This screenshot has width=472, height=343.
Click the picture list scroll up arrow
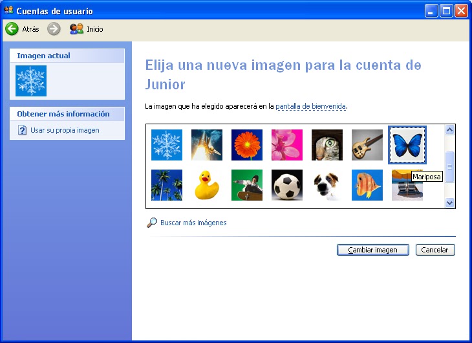click(449, 130)
